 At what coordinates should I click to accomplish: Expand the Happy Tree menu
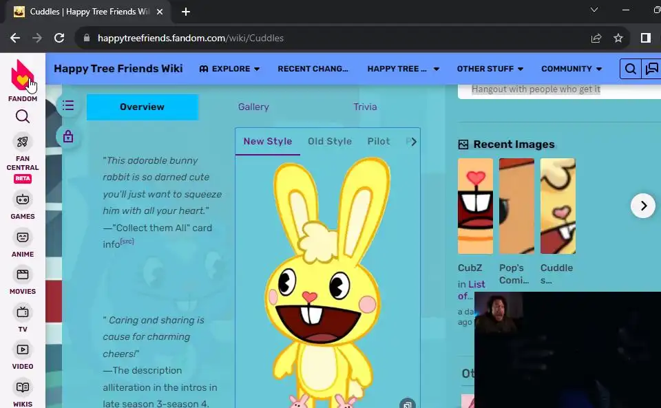pos(403,69)
